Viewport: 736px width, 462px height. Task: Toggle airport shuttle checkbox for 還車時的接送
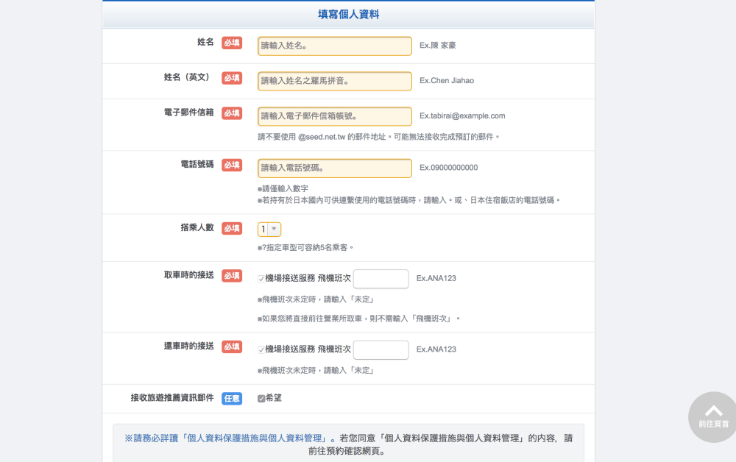tap(261, 349)
